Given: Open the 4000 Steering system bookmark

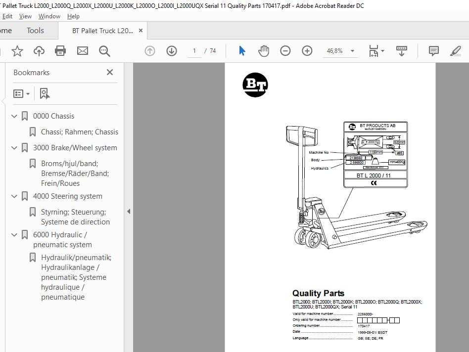Looking at the screenshot, I should coord(67,196).
